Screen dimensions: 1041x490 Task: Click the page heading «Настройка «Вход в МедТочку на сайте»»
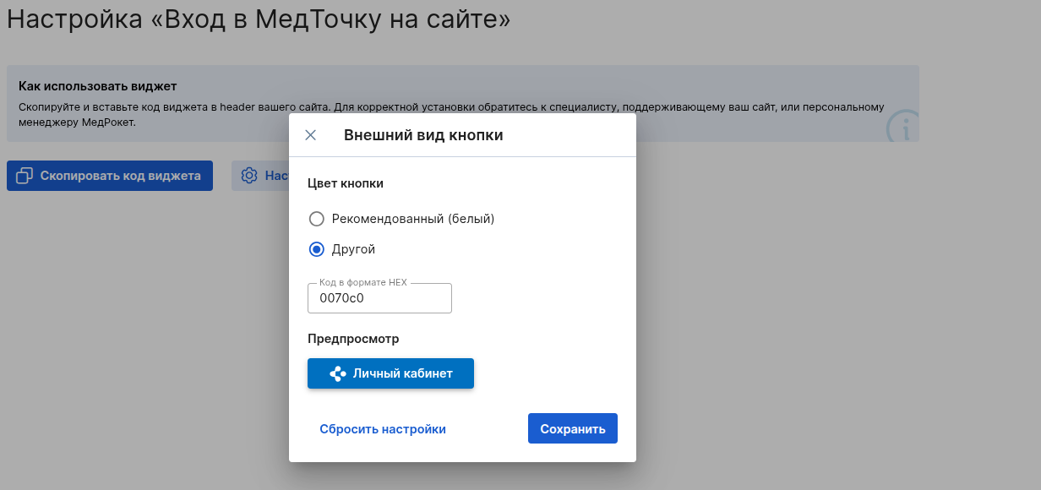pyautogui.click(x=259, y=19)
